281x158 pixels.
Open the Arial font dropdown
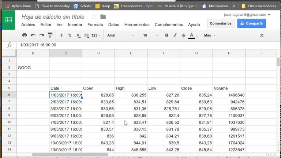pos(120,35)
